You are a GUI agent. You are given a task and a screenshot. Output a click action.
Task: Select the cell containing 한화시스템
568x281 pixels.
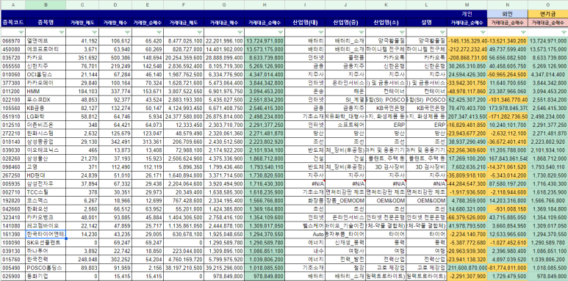tap(46, 133)
